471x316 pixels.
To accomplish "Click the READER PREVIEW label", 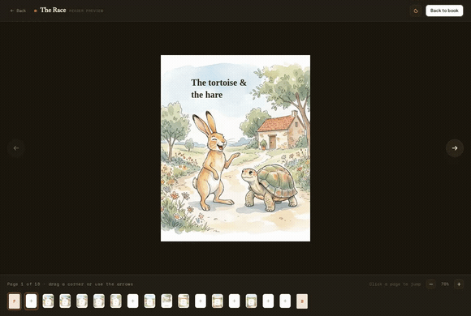I will point(86,11).
